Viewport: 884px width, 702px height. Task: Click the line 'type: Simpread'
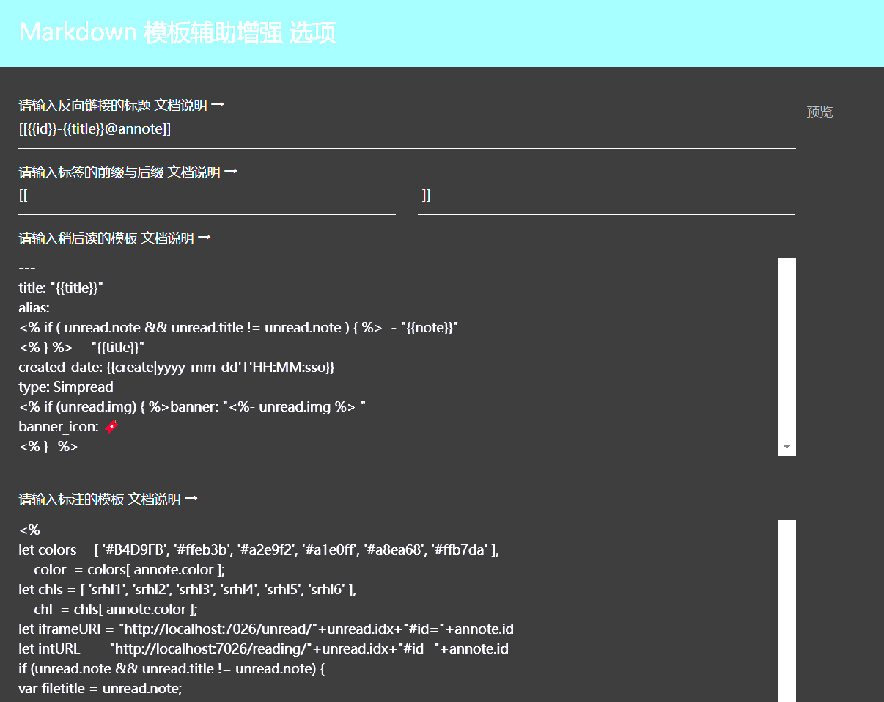(66, 387)
